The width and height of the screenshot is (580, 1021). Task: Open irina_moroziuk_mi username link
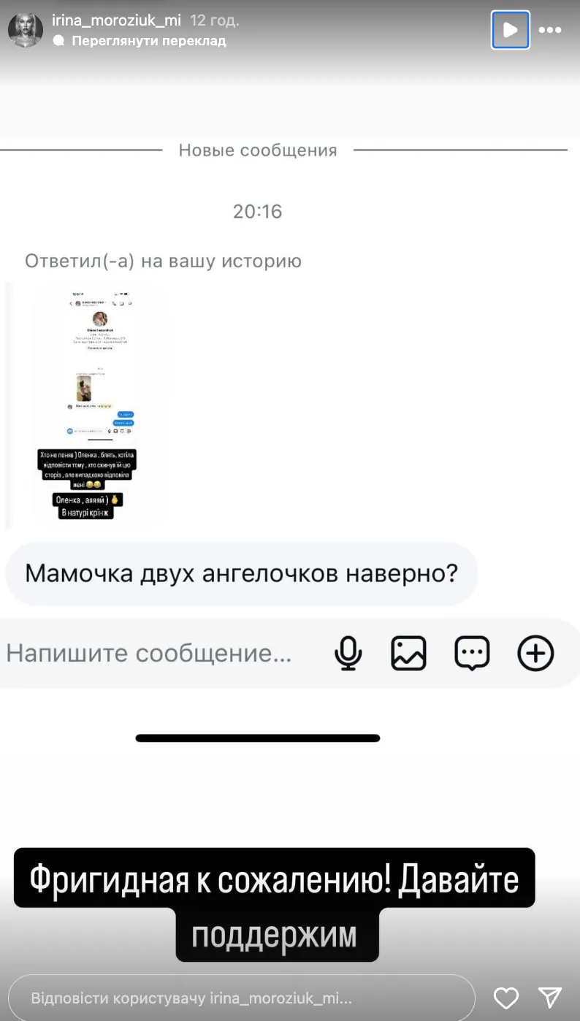tap(117, 21)
